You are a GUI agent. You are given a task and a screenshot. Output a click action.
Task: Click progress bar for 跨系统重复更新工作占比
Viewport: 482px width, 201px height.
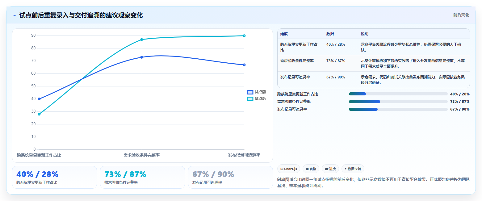tap(398, 94)
